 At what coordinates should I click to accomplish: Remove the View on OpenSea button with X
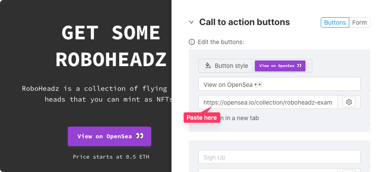coord(369,91)
